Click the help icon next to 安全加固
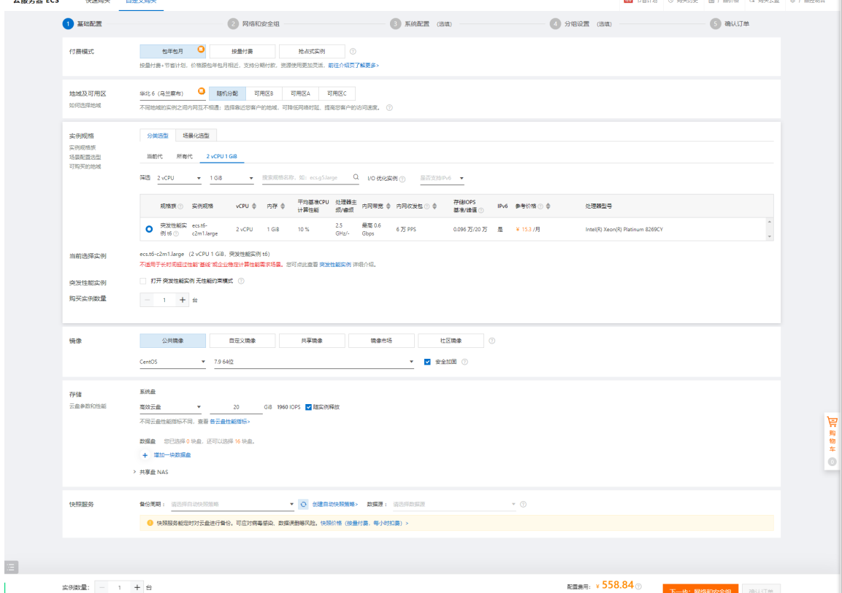Screen dimensions: 842x593 tap(465, 362)
